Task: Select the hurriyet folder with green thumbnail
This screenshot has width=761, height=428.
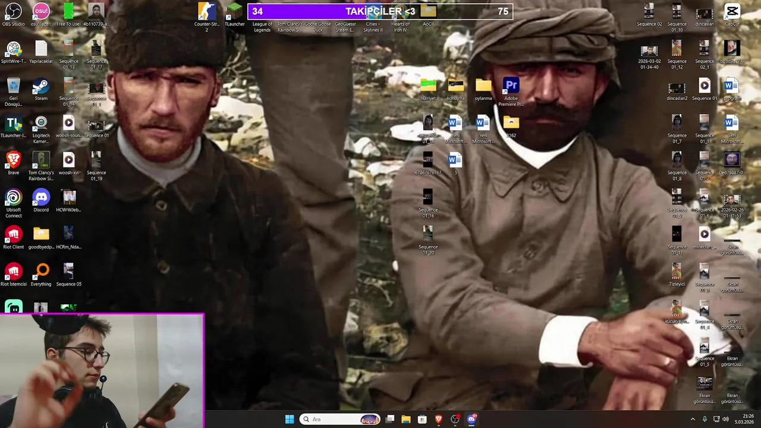Action: tap(428, 89)
